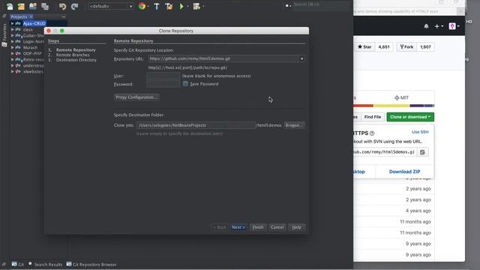Click the New Project toolbar icon

pyautogui.click(x=21, y=6)
